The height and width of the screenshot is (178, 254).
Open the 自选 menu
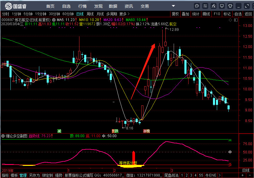[66, 6]
